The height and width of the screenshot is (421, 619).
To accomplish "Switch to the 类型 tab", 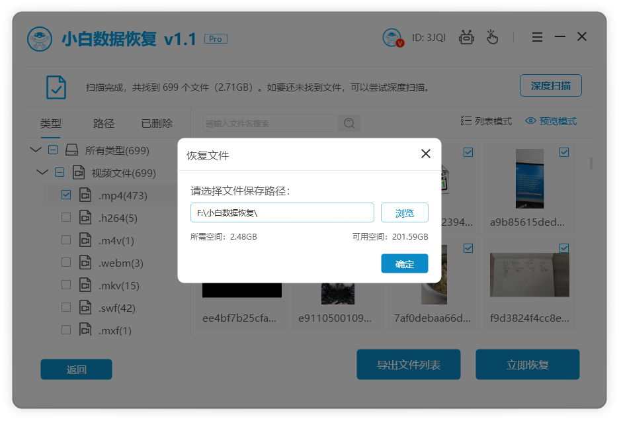I will [x=50, y=124].
